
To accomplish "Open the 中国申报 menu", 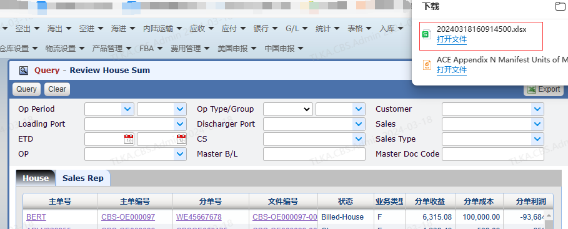I will [x=284, y=48].
